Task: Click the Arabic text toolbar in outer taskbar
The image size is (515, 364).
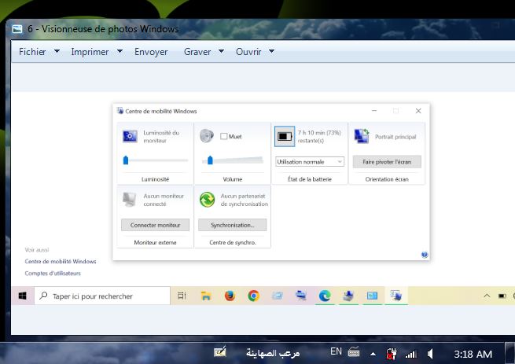Action: pyautogui.click(x=273, y=353)
